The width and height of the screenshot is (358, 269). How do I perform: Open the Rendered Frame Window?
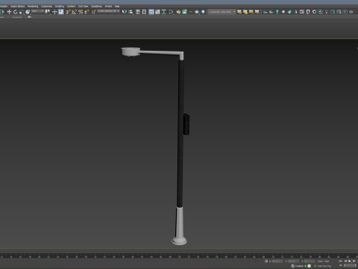click(x=184, y=12)
